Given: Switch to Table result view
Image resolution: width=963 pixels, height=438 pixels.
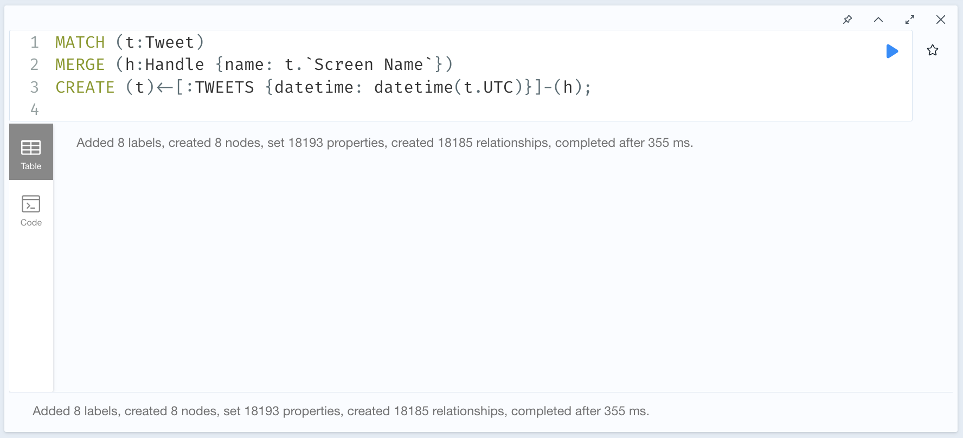Looking at the screenshot, I should [31, 152].
